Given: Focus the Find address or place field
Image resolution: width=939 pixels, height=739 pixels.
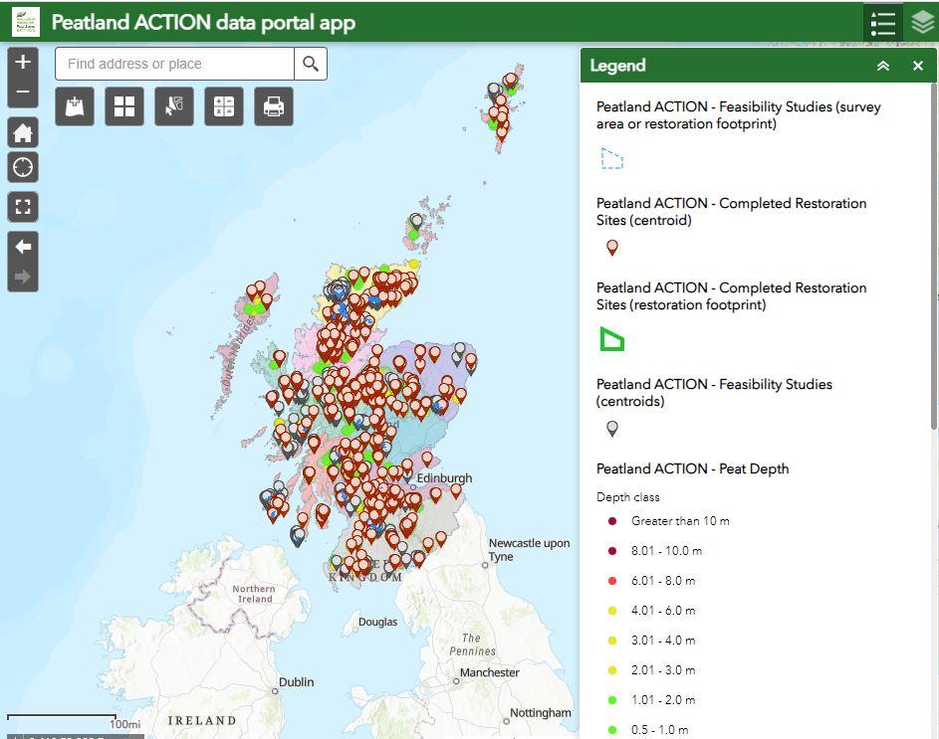Looking at the screenshot, I should point(175,64).
